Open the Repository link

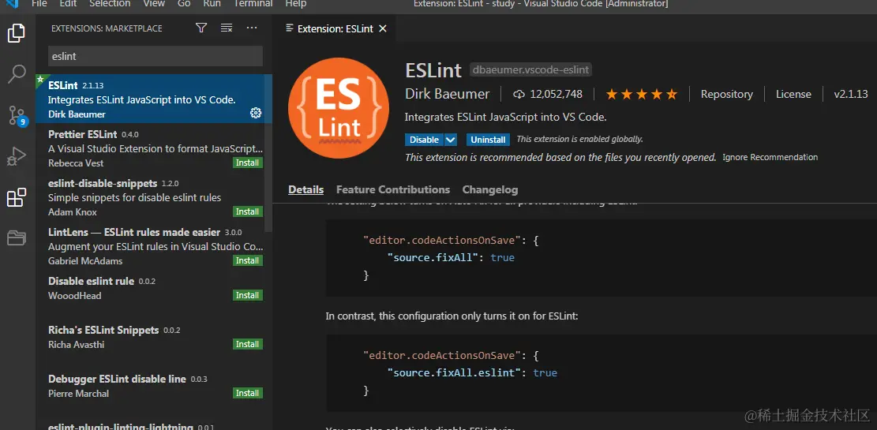tap(726, 95)
